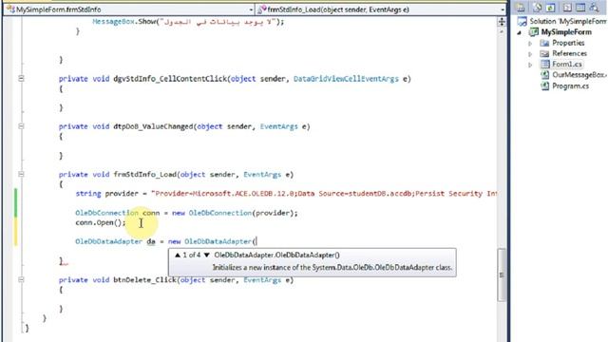Viewport: 608px width, 342px height.
Task: Click 'frmStdInfo_Load' method name in code
Action: click(x=144, y=175)
